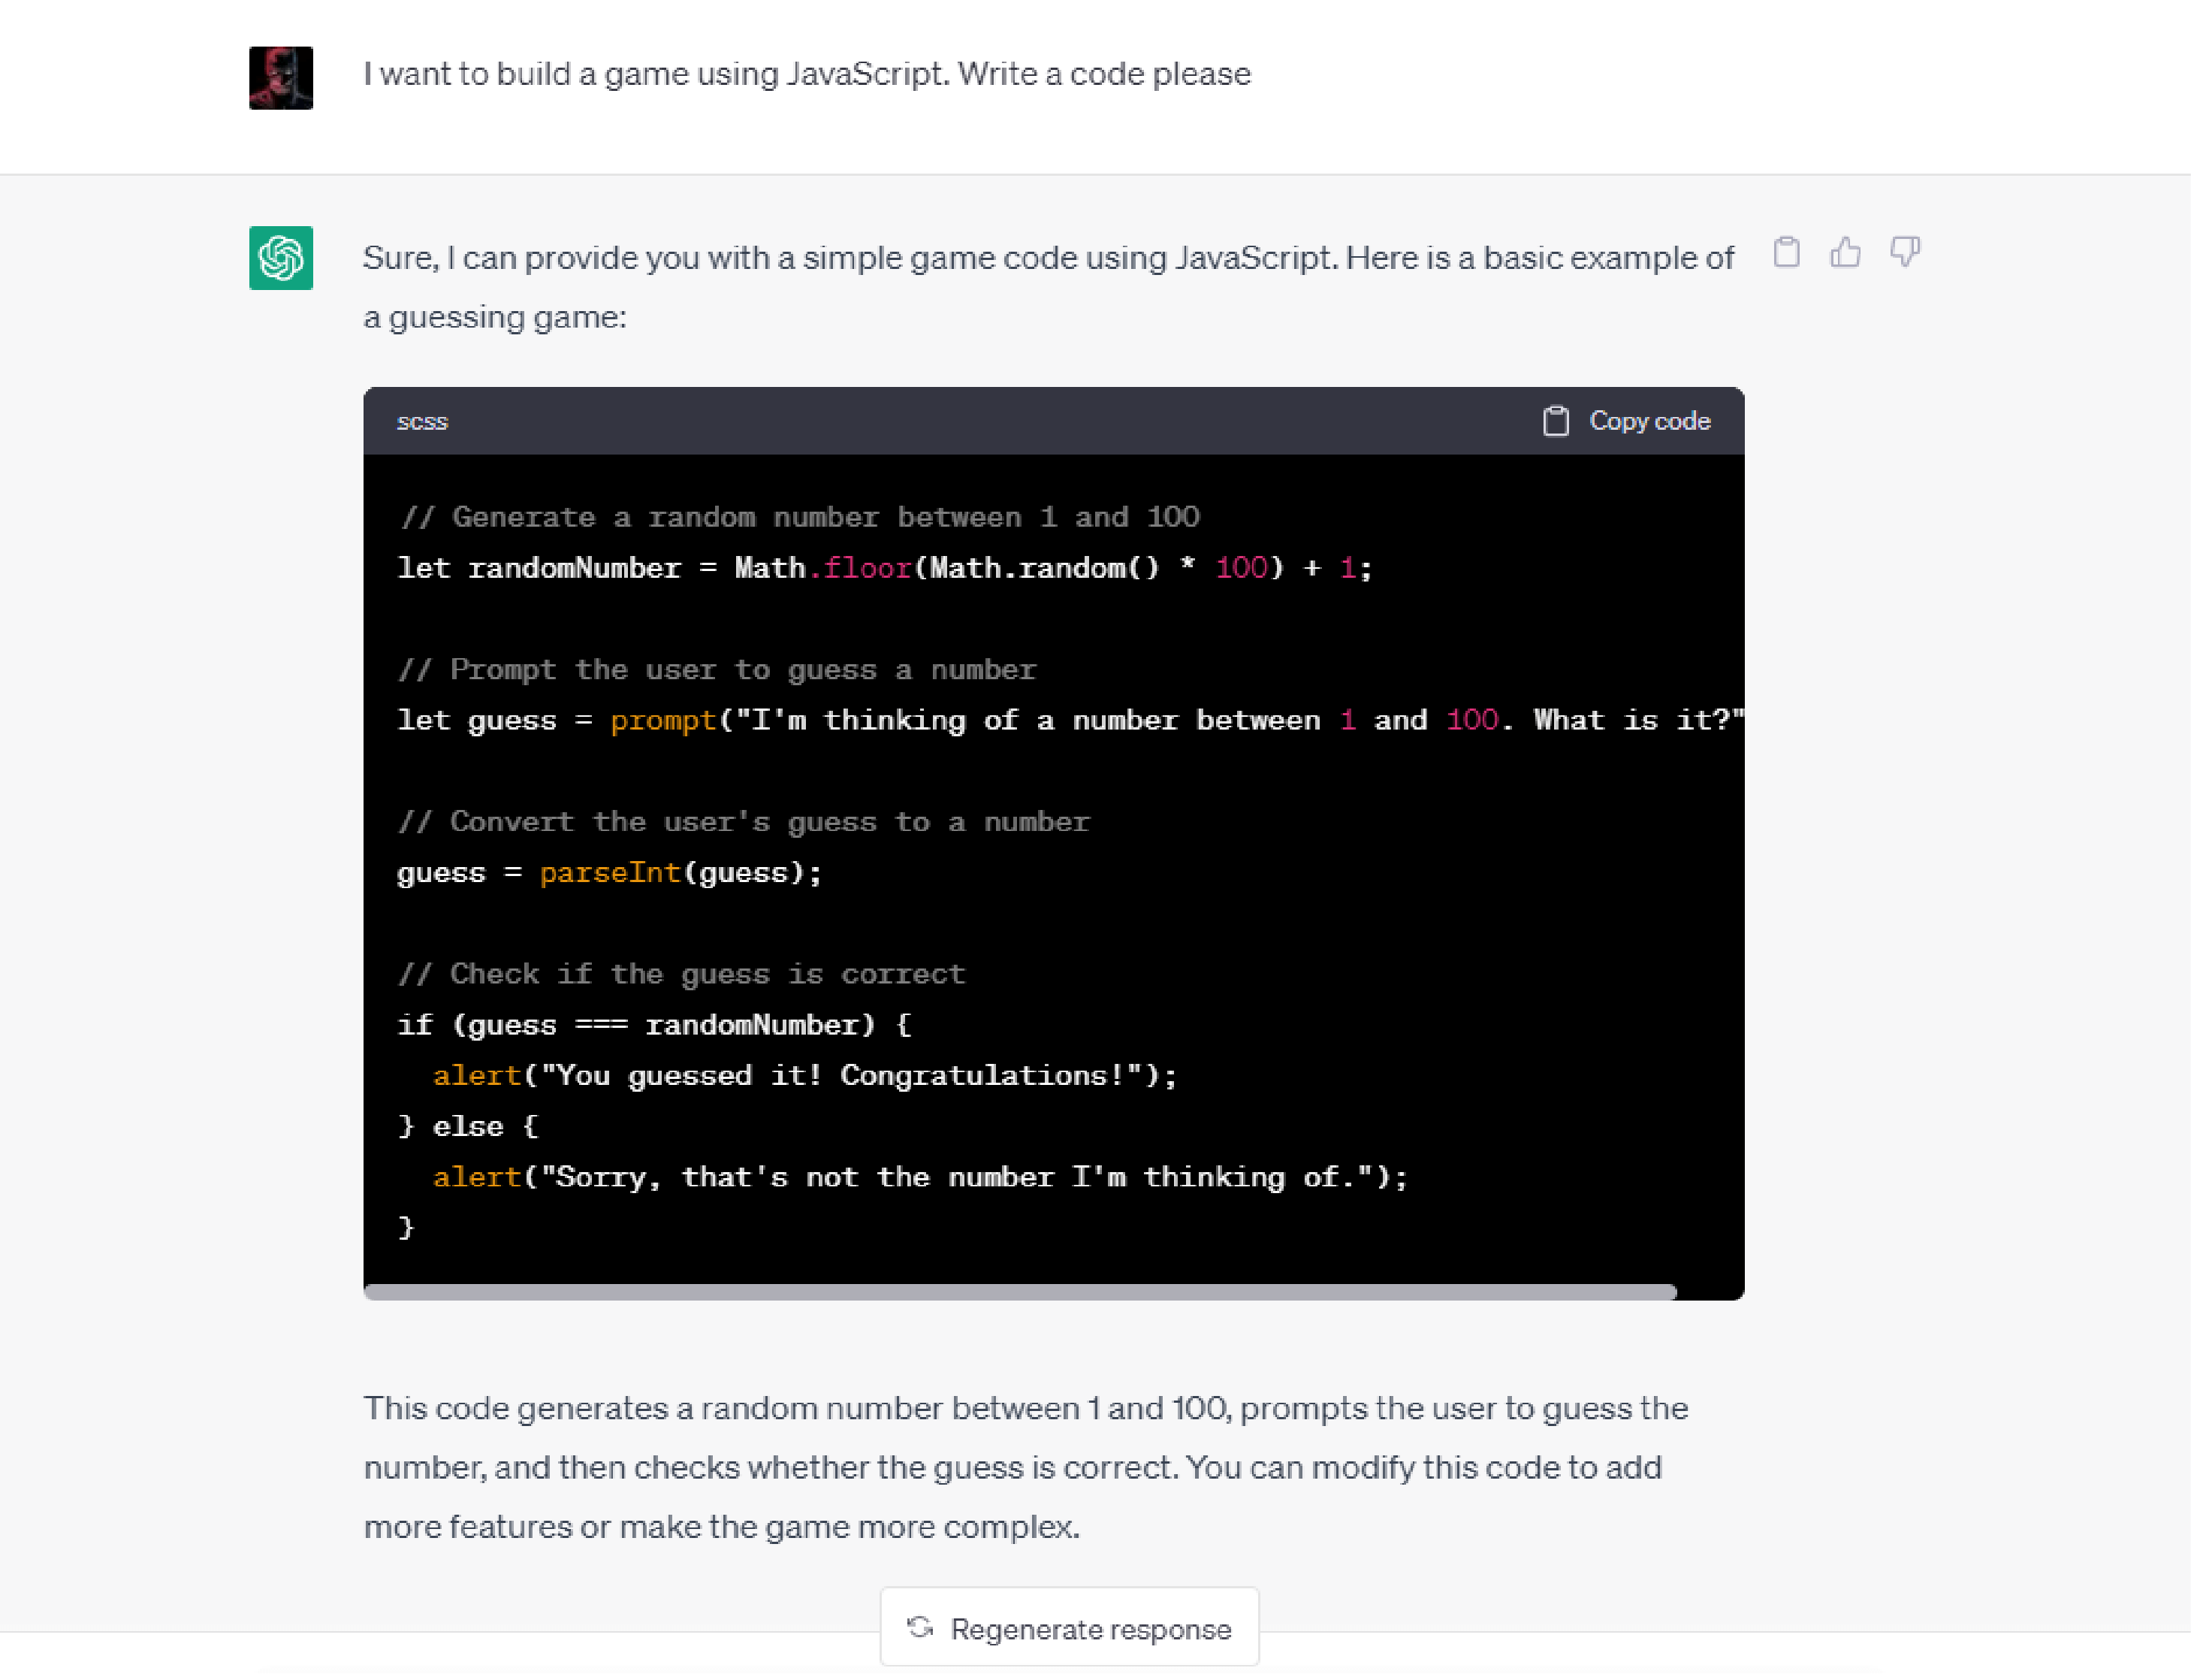Click the scss language label
The width and height of the screenshot is (2191, 1680).
[422, 422]
